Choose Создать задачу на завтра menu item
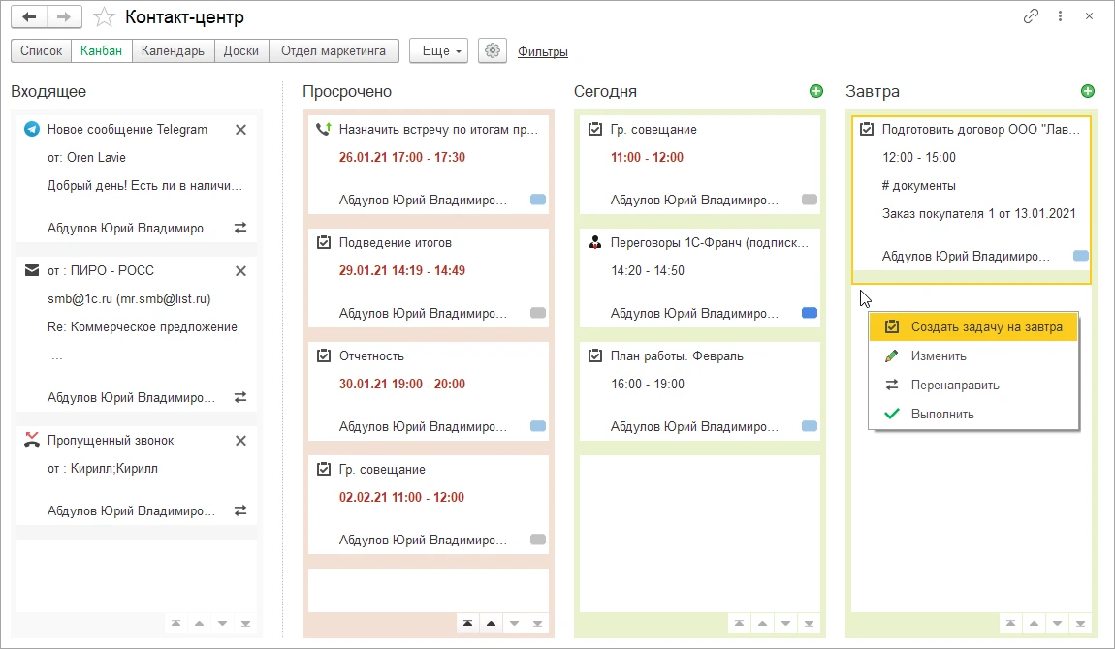The width and height of the screenshot is (1115, 649). coord(986,327)
